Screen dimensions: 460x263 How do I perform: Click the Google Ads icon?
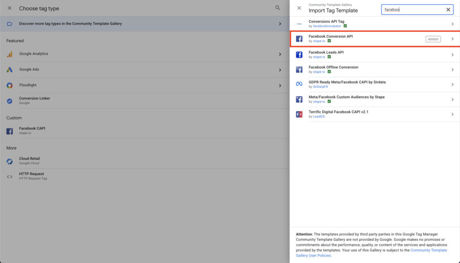click(x=10, y=70)
